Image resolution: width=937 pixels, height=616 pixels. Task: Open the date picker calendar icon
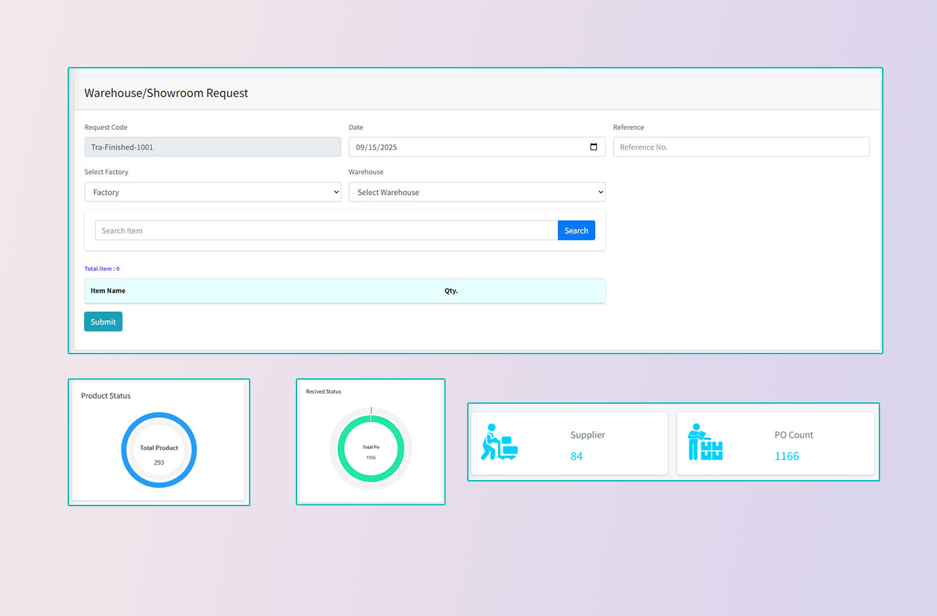point(593,147)
